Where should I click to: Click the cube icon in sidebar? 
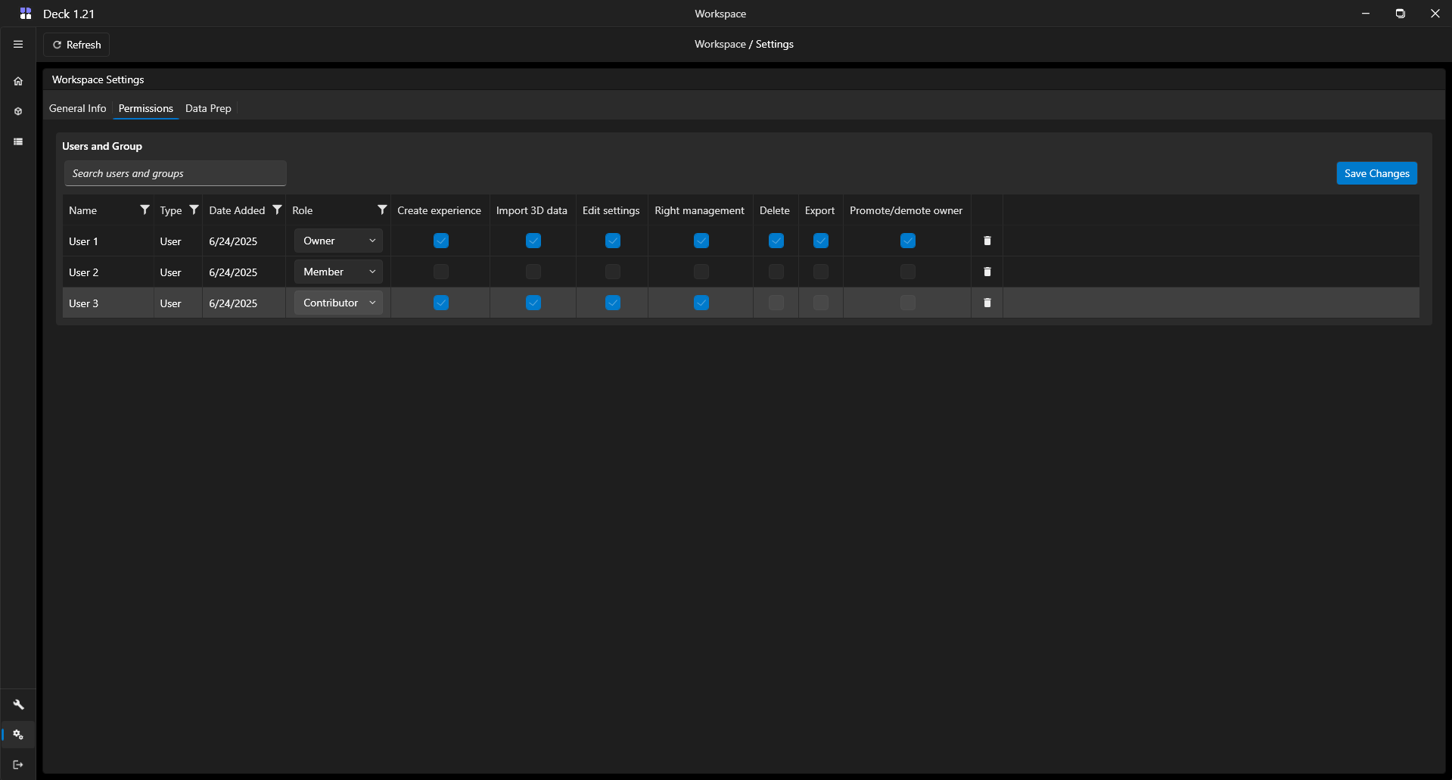[18, 112]
